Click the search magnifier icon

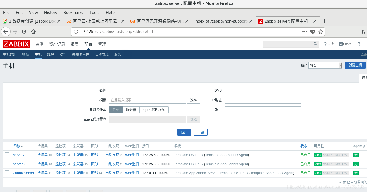[316, 44]
